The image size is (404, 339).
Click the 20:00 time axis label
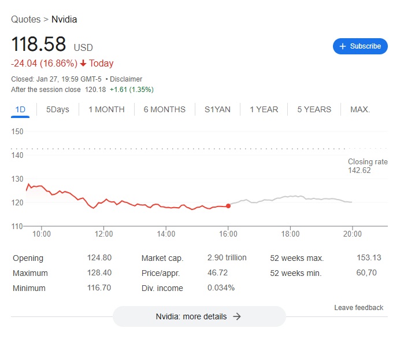pyautogui.click(x=352, y=234)
